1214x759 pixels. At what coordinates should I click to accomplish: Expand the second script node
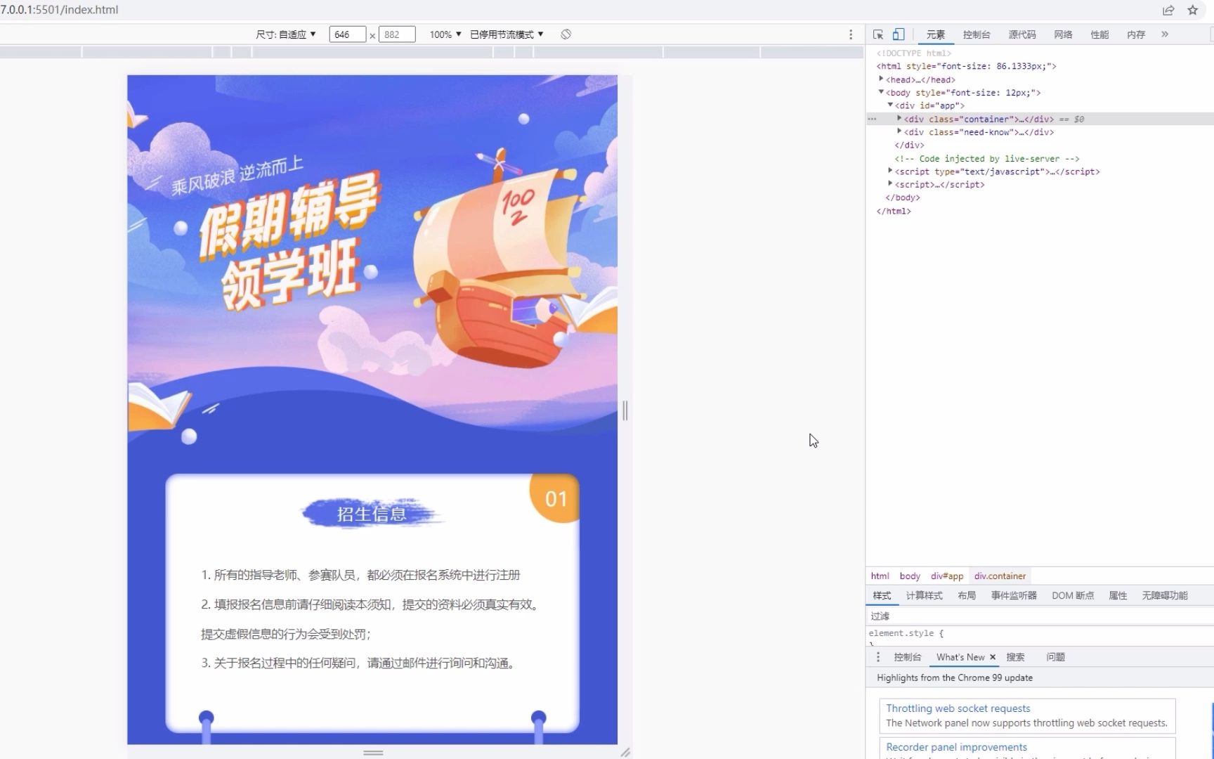[x=890, y=183]
